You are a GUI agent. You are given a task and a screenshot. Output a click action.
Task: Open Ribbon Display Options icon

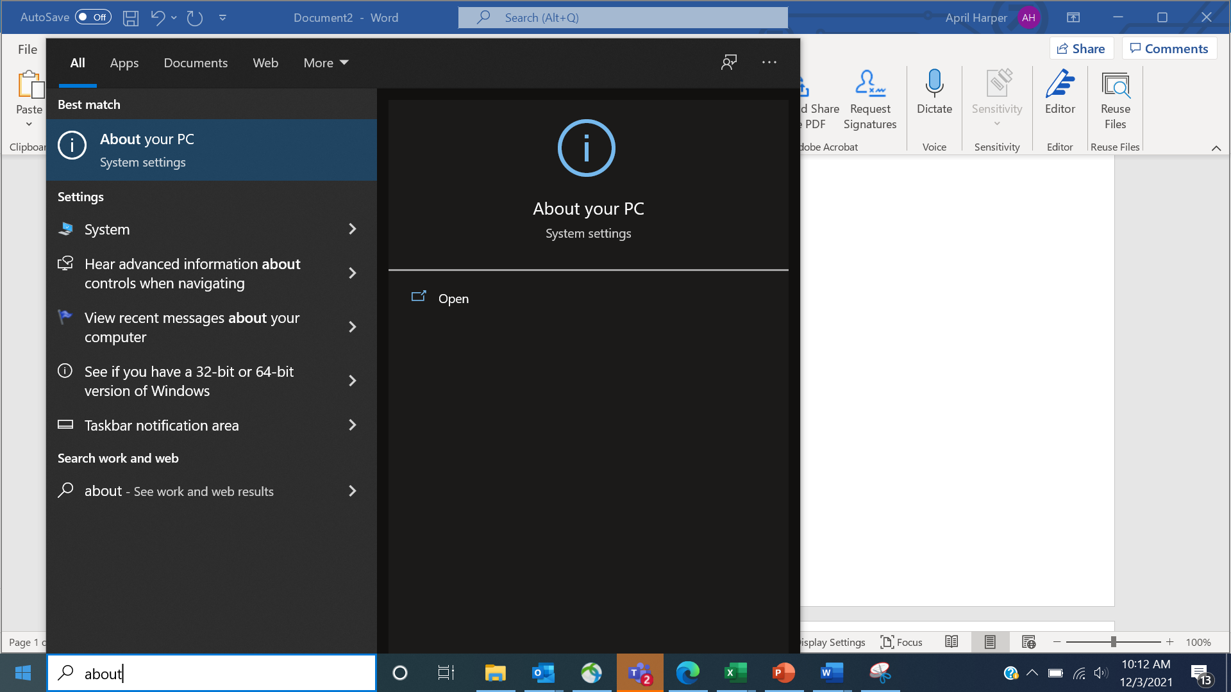(1073, 18)
